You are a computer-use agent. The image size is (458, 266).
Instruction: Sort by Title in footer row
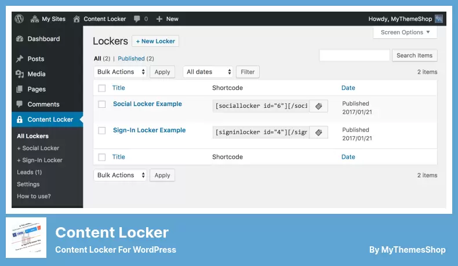[119, 157]
